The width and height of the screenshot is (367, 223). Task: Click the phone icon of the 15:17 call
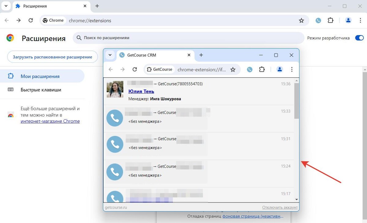pyautogui.click(x=115, y=196)
